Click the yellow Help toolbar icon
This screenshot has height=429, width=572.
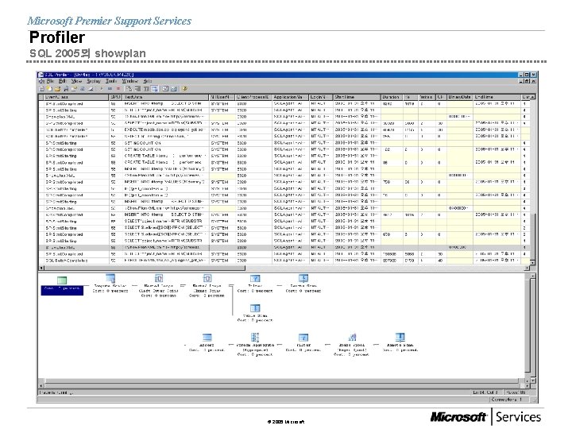pyautogui.click(x=185, y=89)
